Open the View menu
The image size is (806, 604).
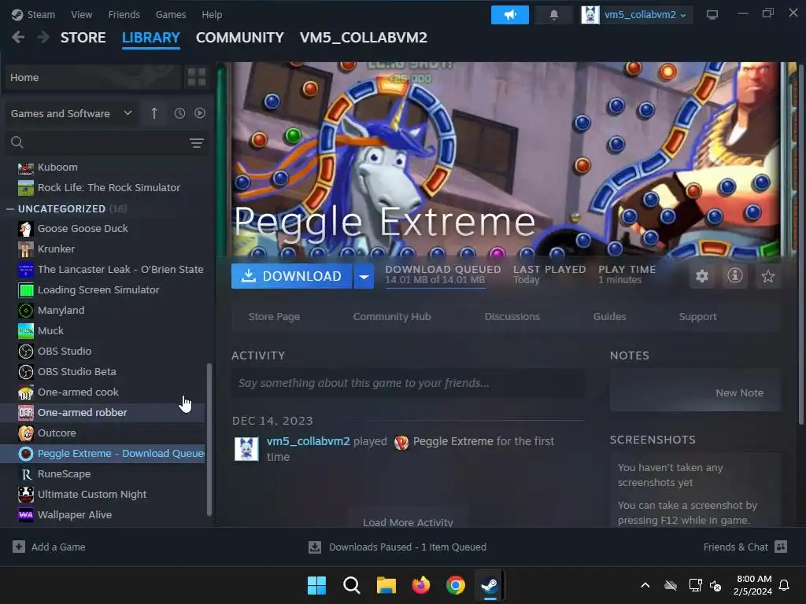(x=81, y=14)
